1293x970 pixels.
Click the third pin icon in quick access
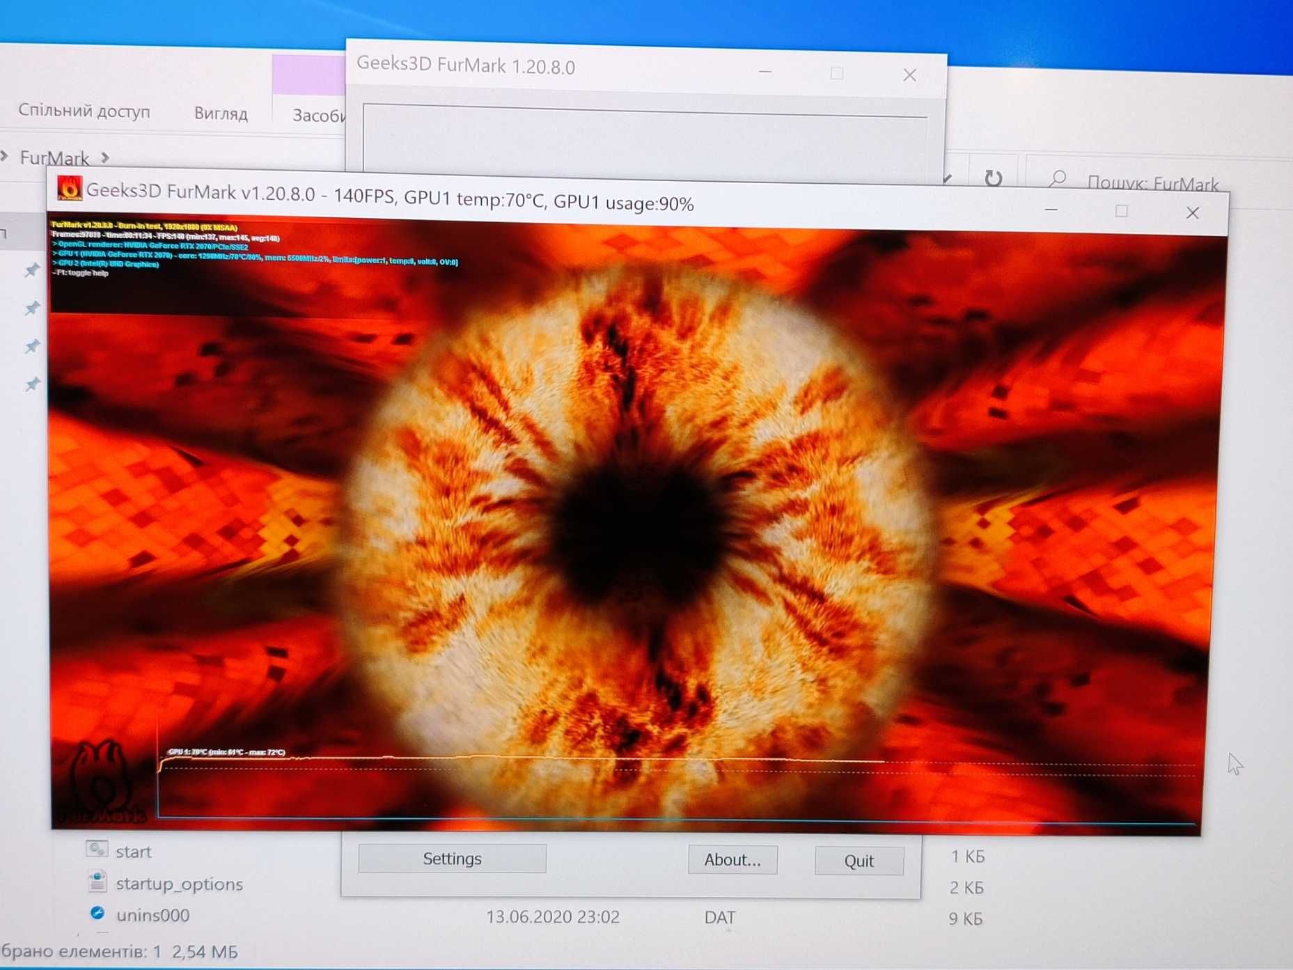pyautogui.click(x=32, y=346)
